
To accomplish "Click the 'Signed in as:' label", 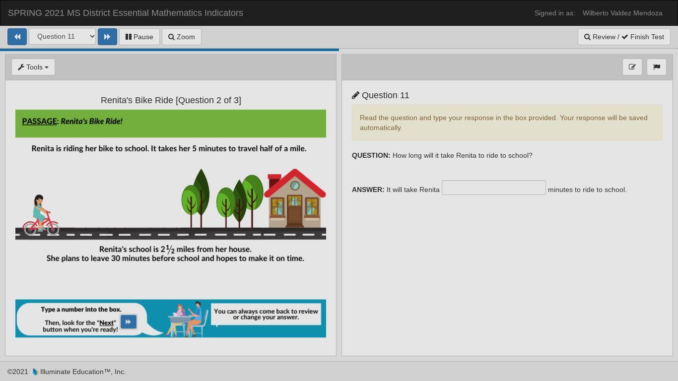I will point(555,13).
